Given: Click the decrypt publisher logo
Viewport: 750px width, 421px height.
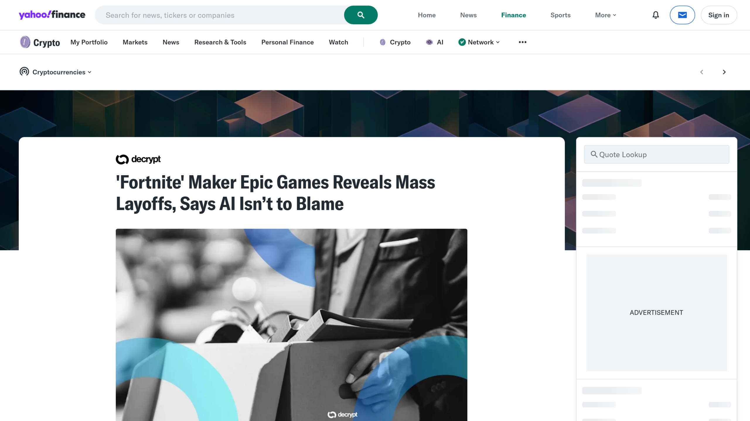Looking at the screenshot, I should (x=138, y=159).
